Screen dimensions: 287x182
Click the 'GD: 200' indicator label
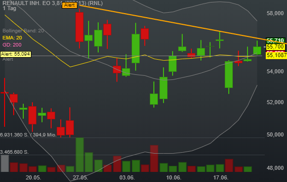(12, 45)
